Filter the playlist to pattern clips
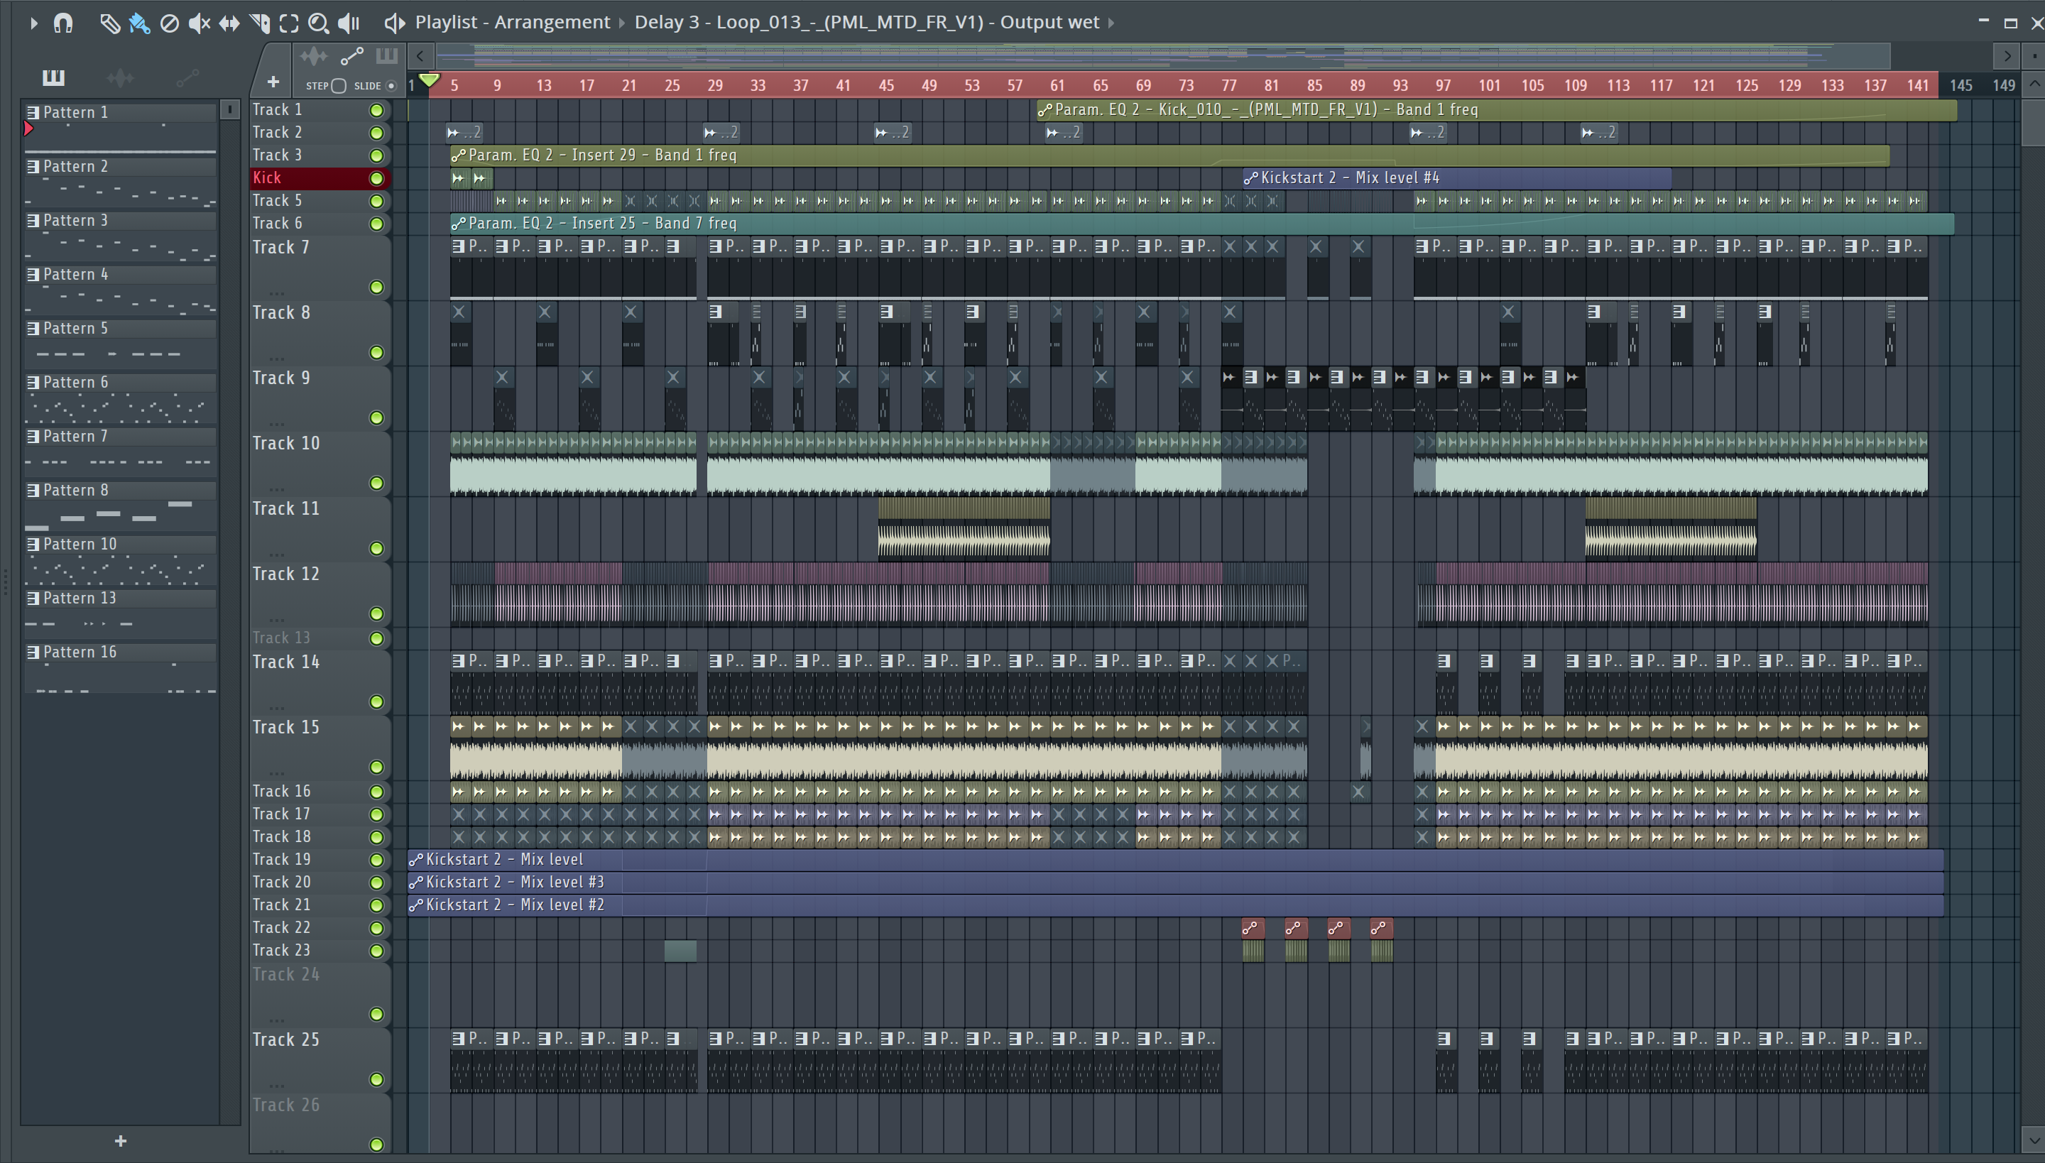2045x1163 pixels. 386,56
